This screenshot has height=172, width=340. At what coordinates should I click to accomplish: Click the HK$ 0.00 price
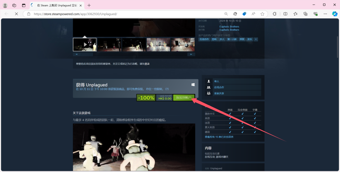(x=165, y=99)
